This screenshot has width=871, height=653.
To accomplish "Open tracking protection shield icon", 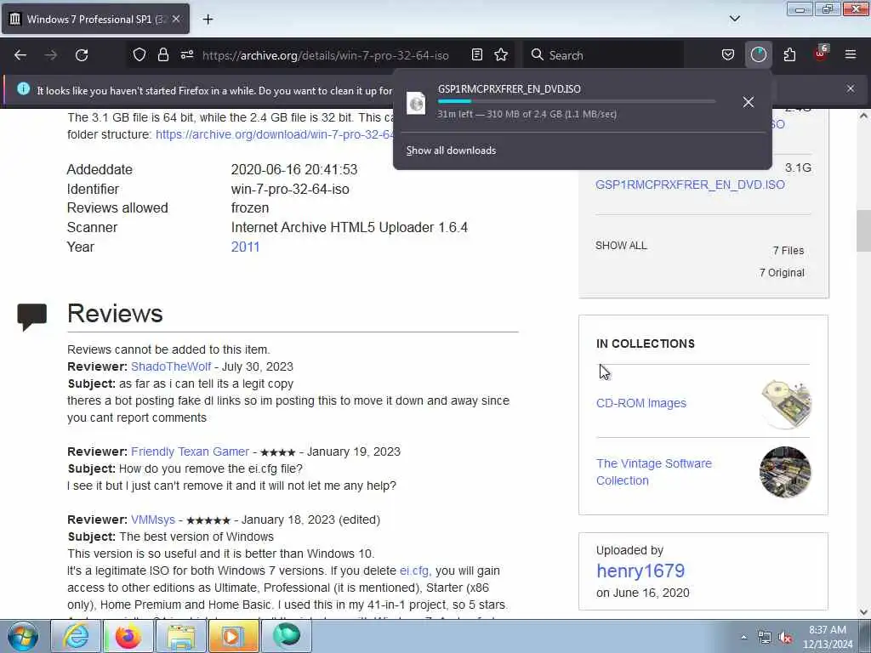I will [139, 54].
